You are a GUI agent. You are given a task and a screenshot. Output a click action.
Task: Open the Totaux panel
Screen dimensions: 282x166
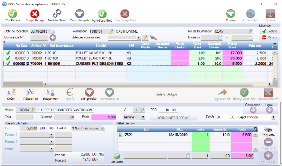(231, 14)
